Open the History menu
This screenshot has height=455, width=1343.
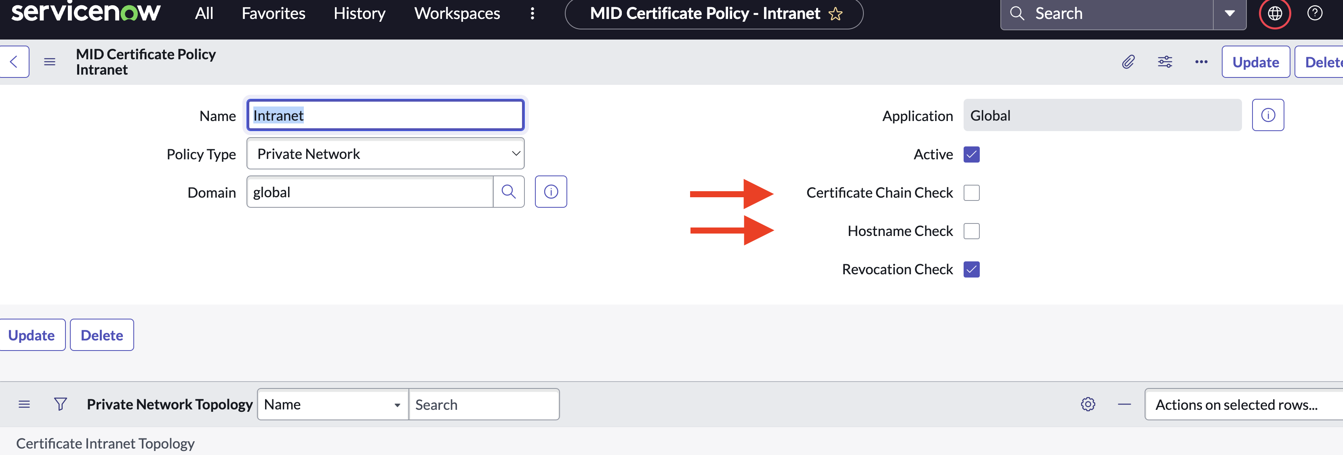(359, 14)
